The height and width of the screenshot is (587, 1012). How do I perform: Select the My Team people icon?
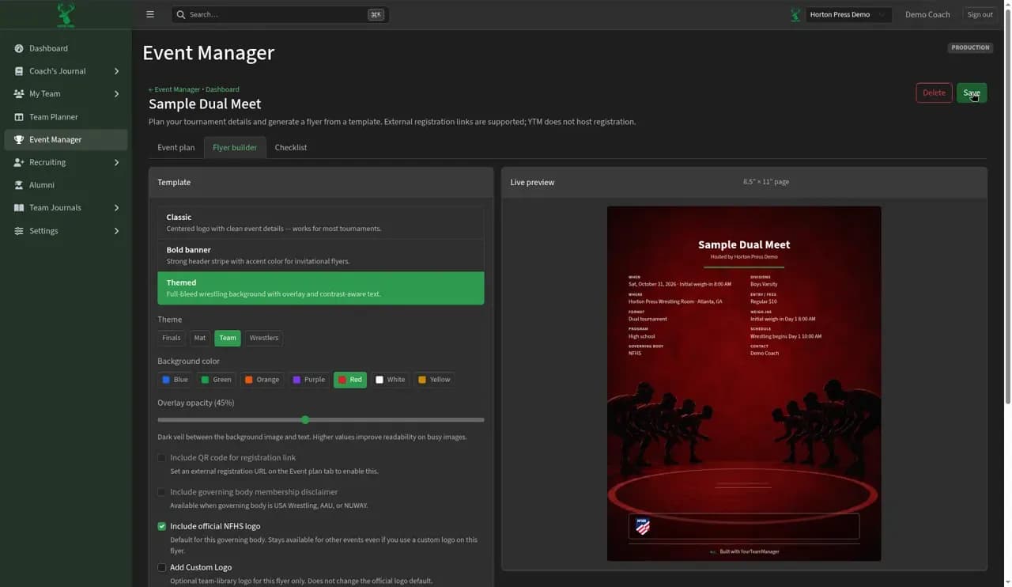coord(19,93)
